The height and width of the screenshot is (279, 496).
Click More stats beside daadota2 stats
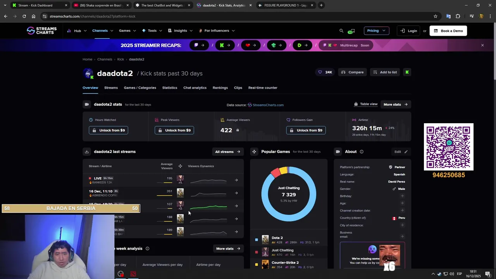396,104
